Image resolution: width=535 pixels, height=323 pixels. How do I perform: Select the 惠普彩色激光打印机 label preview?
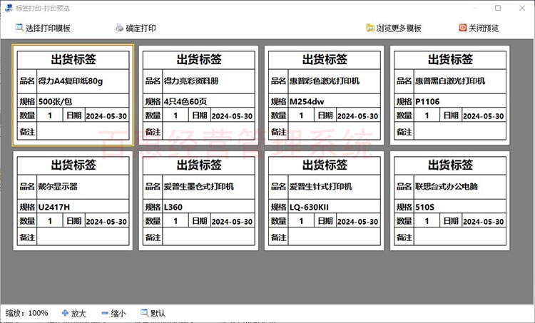click(324, 96)
